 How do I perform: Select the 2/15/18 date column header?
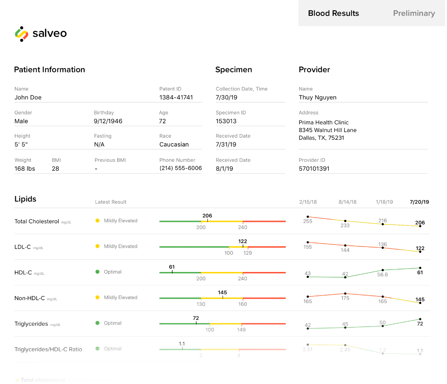click(308, 202)
